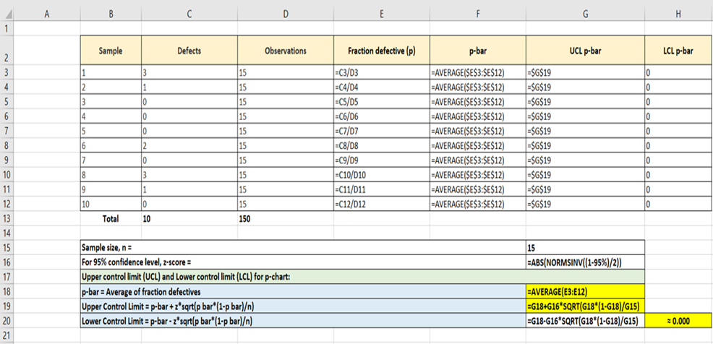
Task: Click the Fraction defective (p) header cell
Action: [x=380, y=51]
